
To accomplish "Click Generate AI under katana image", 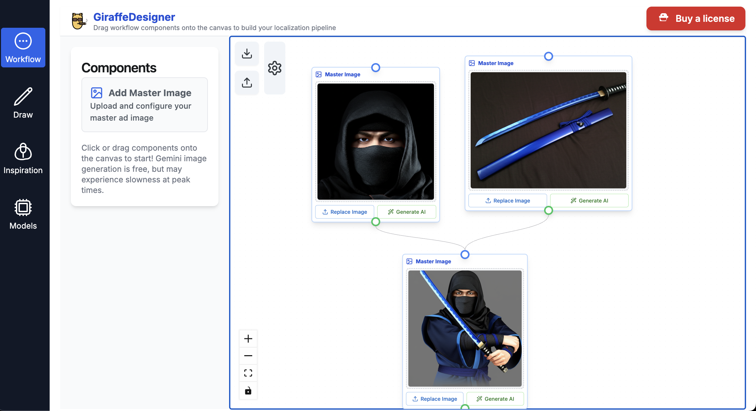I will pos(589,201).
